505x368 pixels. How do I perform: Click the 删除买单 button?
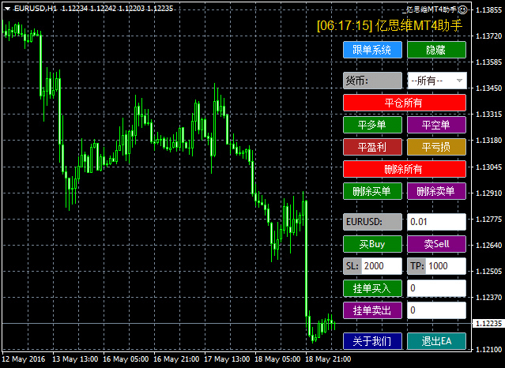(372, 191)
